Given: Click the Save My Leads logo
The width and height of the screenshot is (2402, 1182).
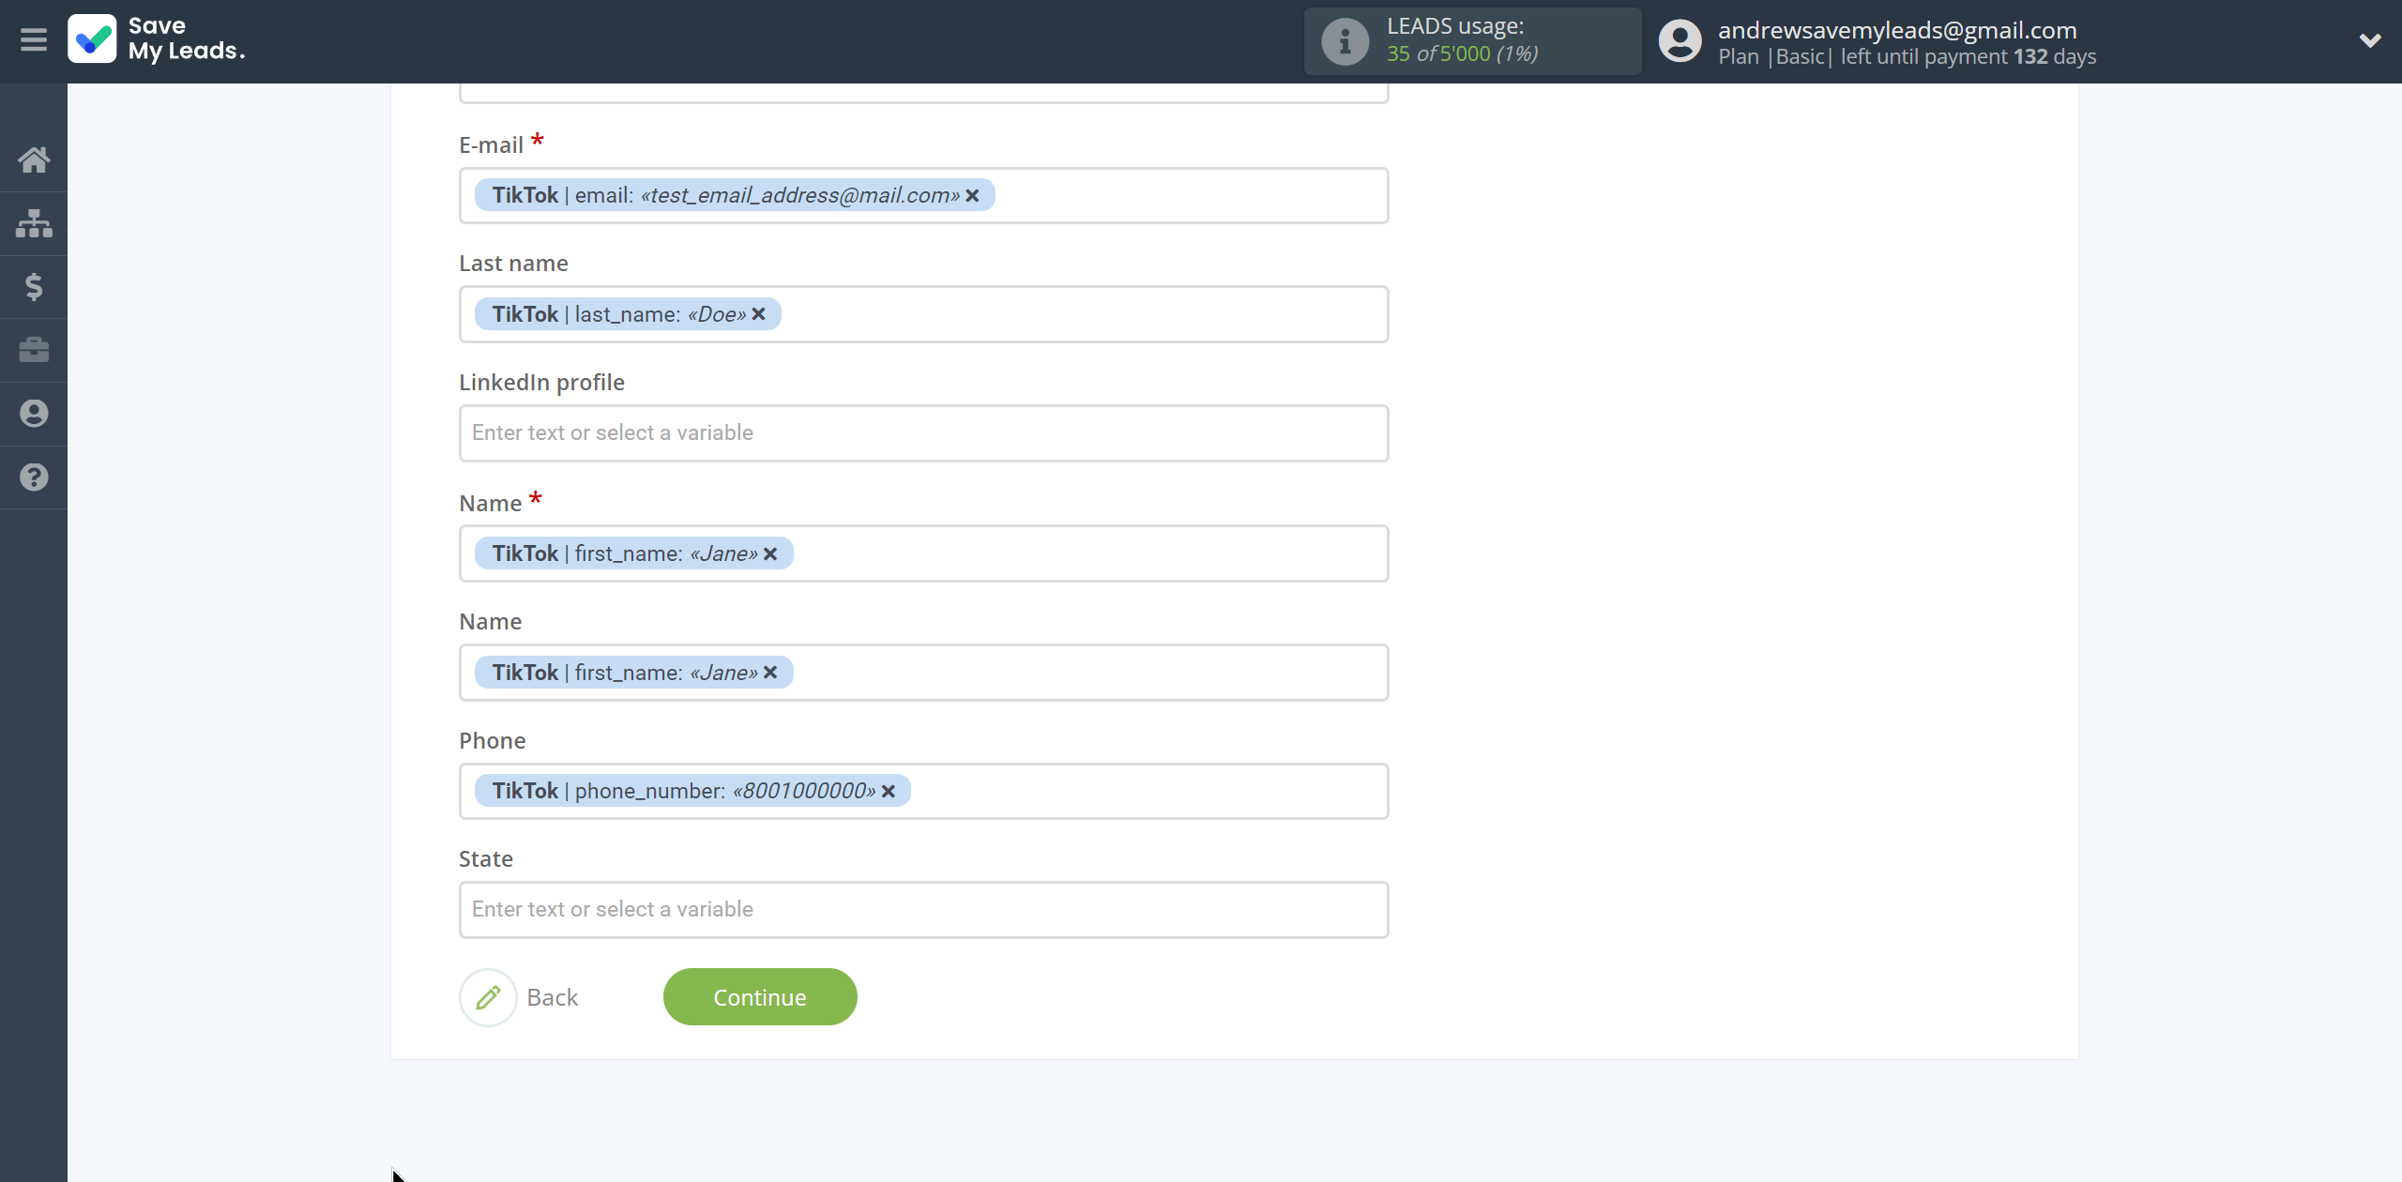Looking at the screenshot, I should pos(157,39).
